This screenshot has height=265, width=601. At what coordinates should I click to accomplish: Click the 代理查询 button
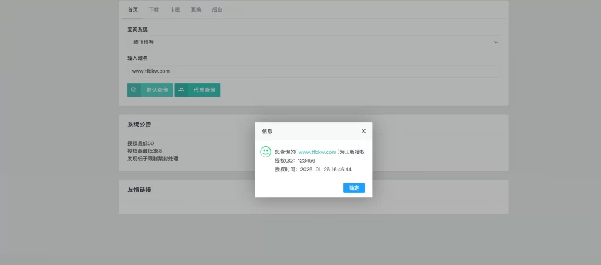click(197, 90)
